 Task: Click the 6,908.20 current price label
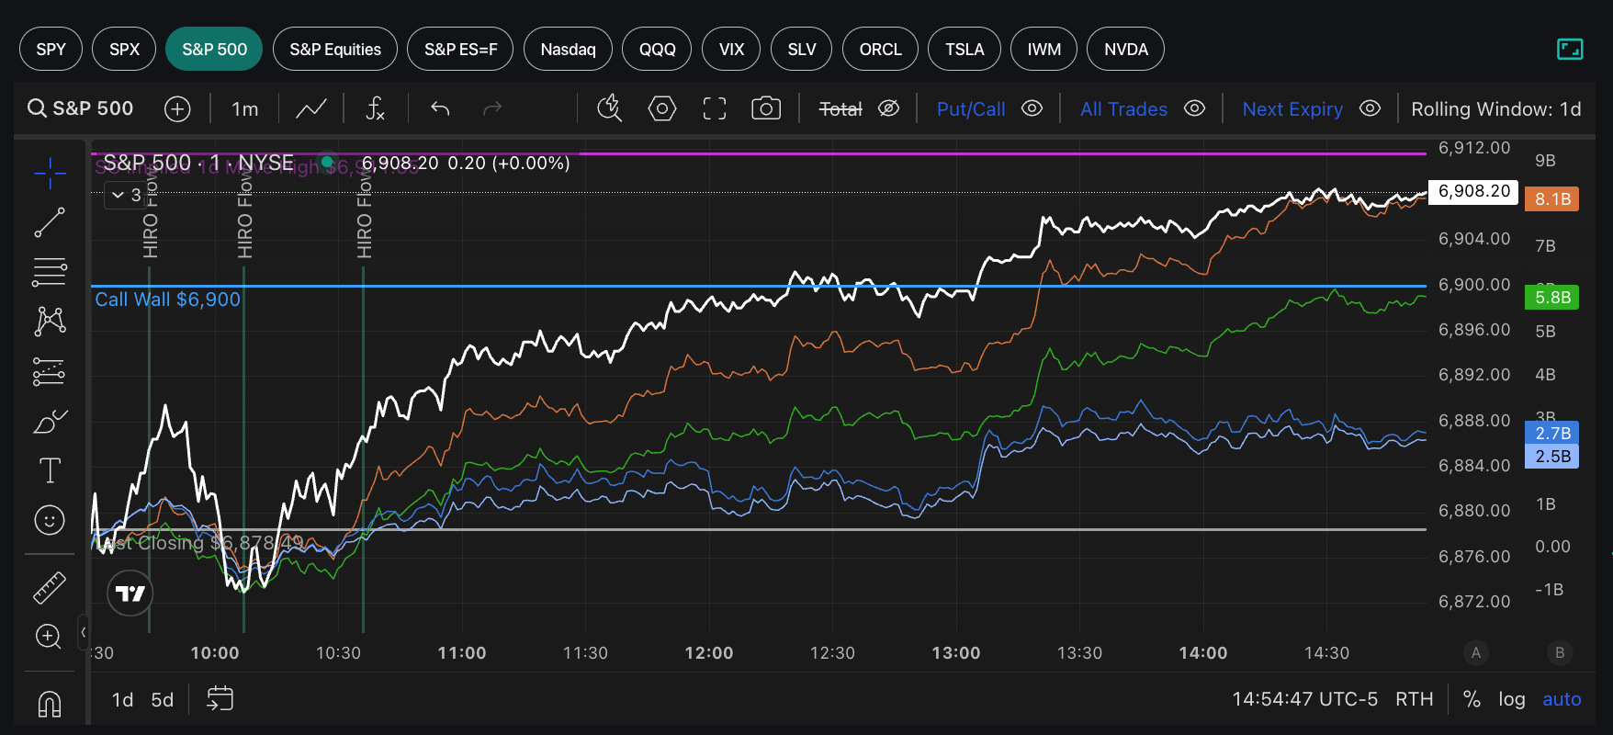1473,191
